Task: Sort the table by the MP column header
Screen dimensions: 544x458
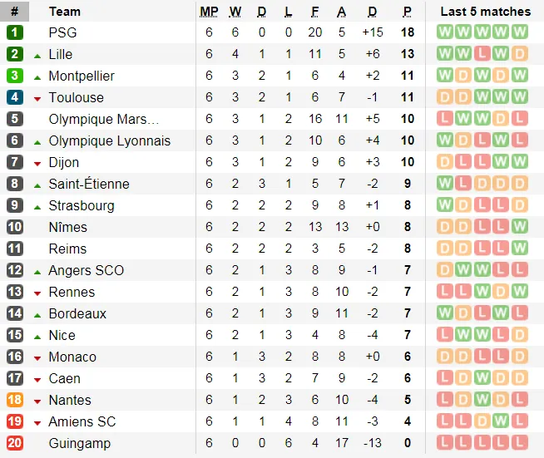Action: (x=209, y=12)
